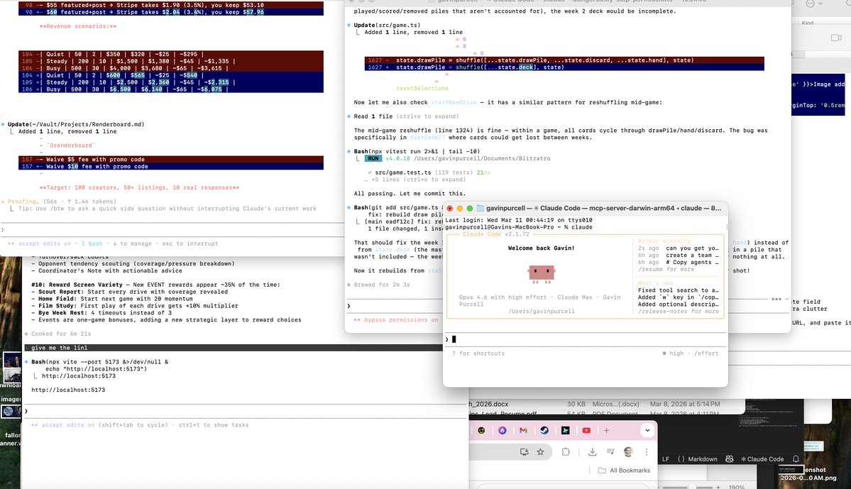Click the 'Kind' column header in right window
This screenshot has width=851, height=489.
click(x=808, y=23)
